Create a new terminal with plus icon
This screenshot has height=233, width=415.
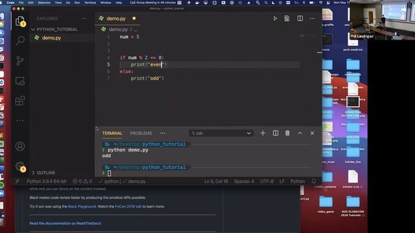[263, 133]
